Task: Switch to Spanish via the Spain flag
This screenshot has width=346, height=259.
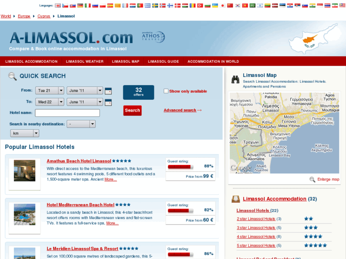Action: tap(110, 6)
